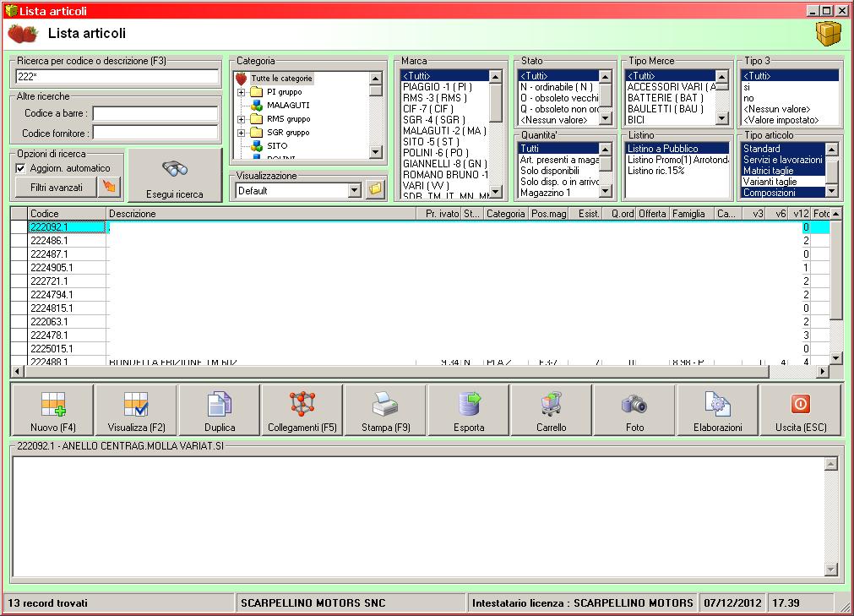Select BATTERIE ( BAT ) in Tipo Merce
Viewport: 854px width, 616px height.
coord(671,98)
